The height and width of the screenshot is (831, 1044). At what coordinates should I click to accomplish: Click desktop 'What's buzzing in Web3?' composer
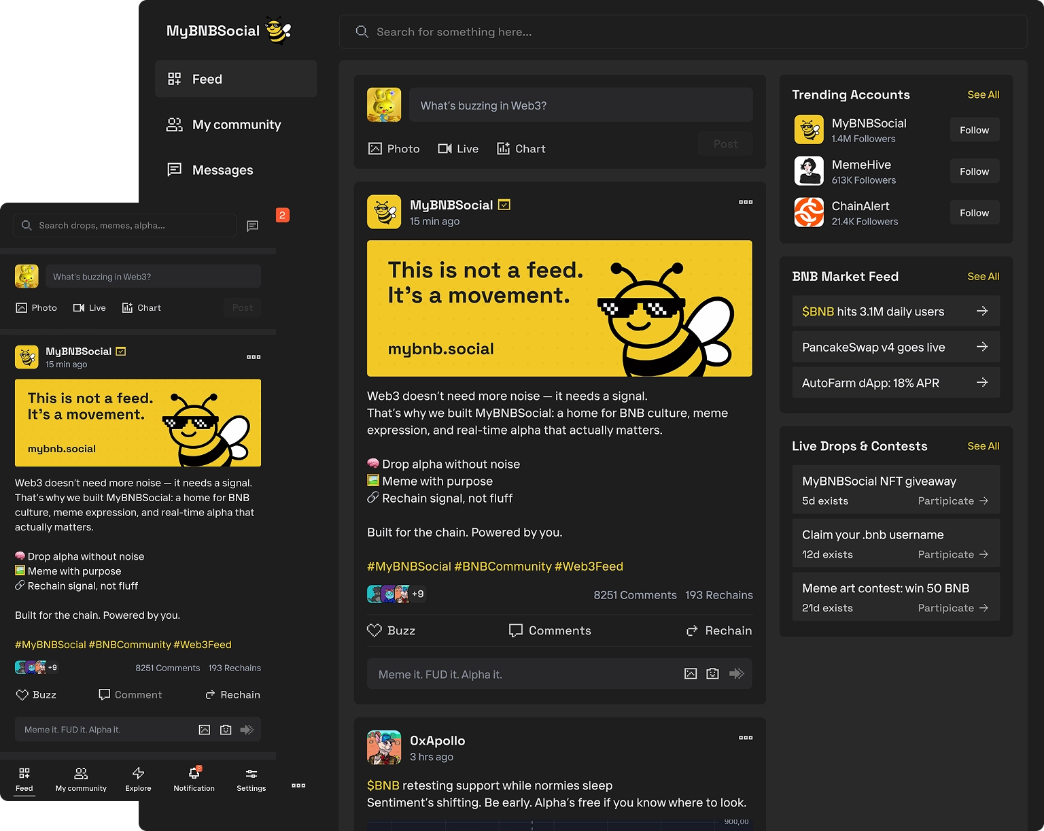coord(581,105)
